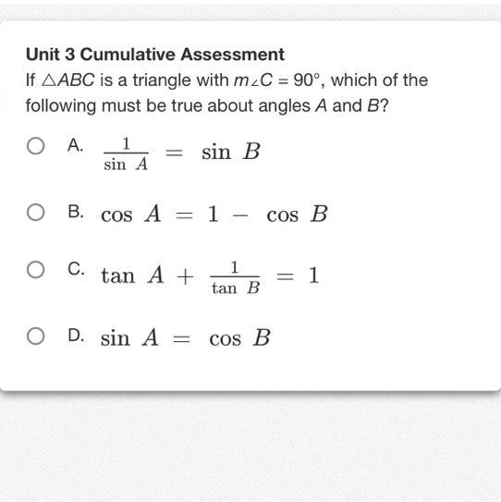The width and height of the screenshot is (501, 502).
Task: Click the 'Unit 3 Cumulative Assessment' heading
Action: click(x=155, y=55)
